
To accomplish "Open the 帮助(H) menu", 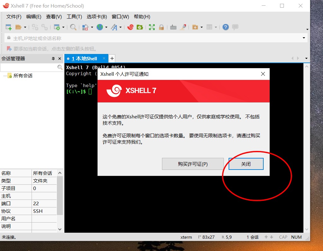I will click(142, 17).
